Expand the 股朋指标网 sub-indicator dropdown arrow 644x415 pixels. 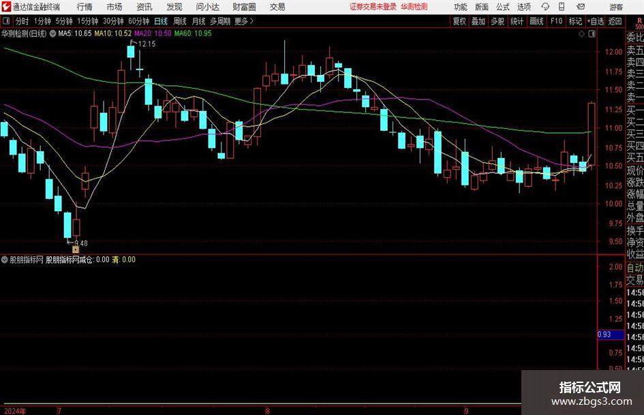(5, 260)
